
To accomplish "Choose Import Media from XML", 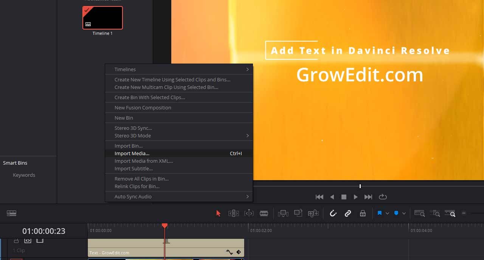I will click(179, 161).
